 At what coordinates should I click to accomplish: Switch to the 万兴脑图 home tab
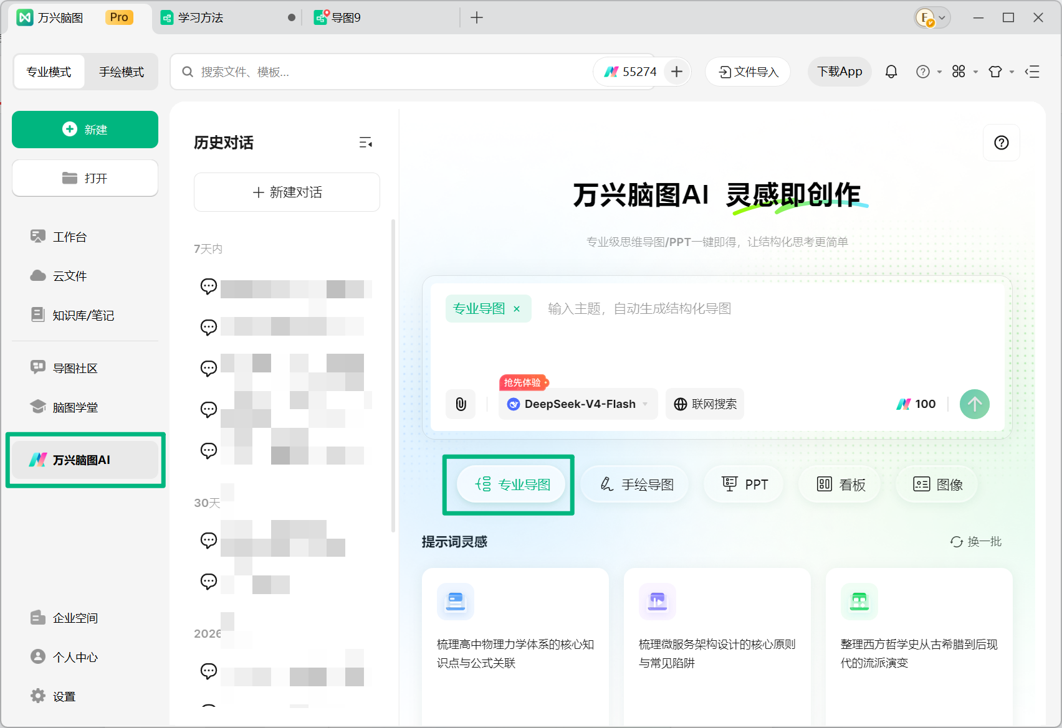click(78, 17)
